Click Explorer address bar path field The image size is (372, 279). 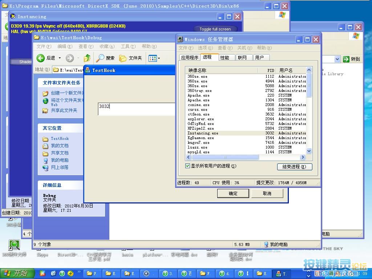click(68, 70)
